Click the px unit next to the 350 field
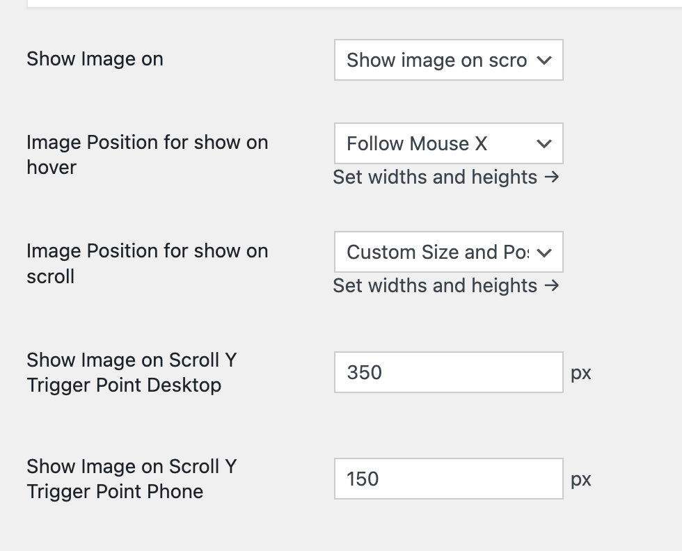This screenshot has height=551, width=682. tap(581, 374)
